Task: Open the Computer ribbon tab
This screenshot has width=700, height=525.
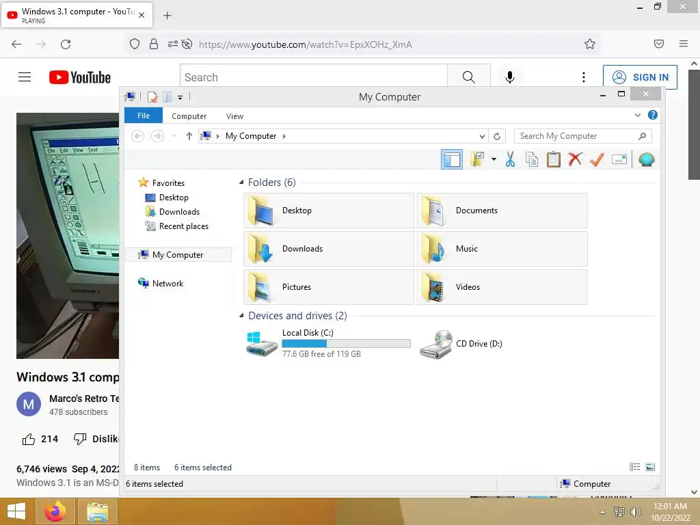Action: click(x=189, y=116)
